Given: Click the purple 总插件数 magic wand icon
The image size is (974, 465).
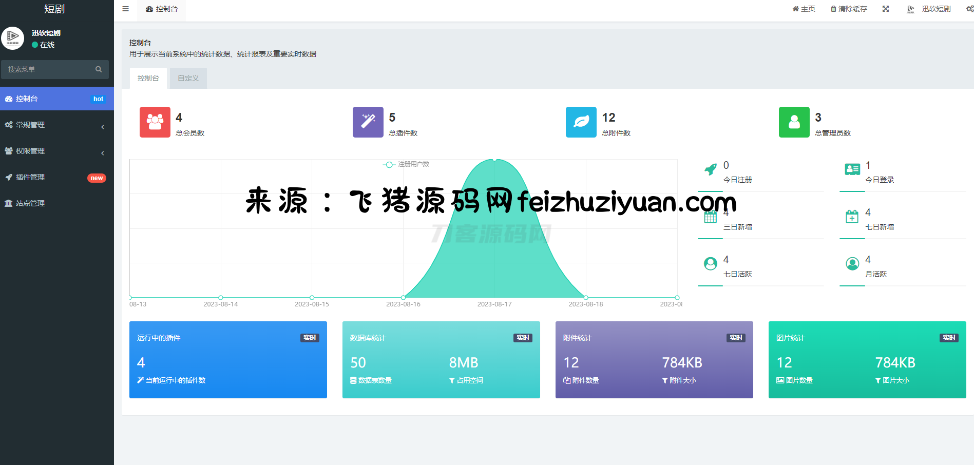Looking at the screenshot, I should pos(368,122).
